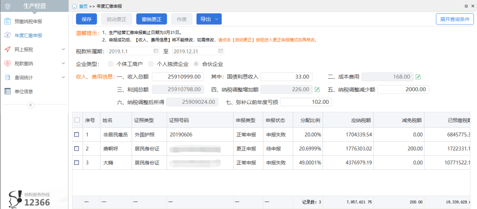This screenshot has width=477, height=209.
Task: Click the 减免税额 column header
Action: (399, 120)
